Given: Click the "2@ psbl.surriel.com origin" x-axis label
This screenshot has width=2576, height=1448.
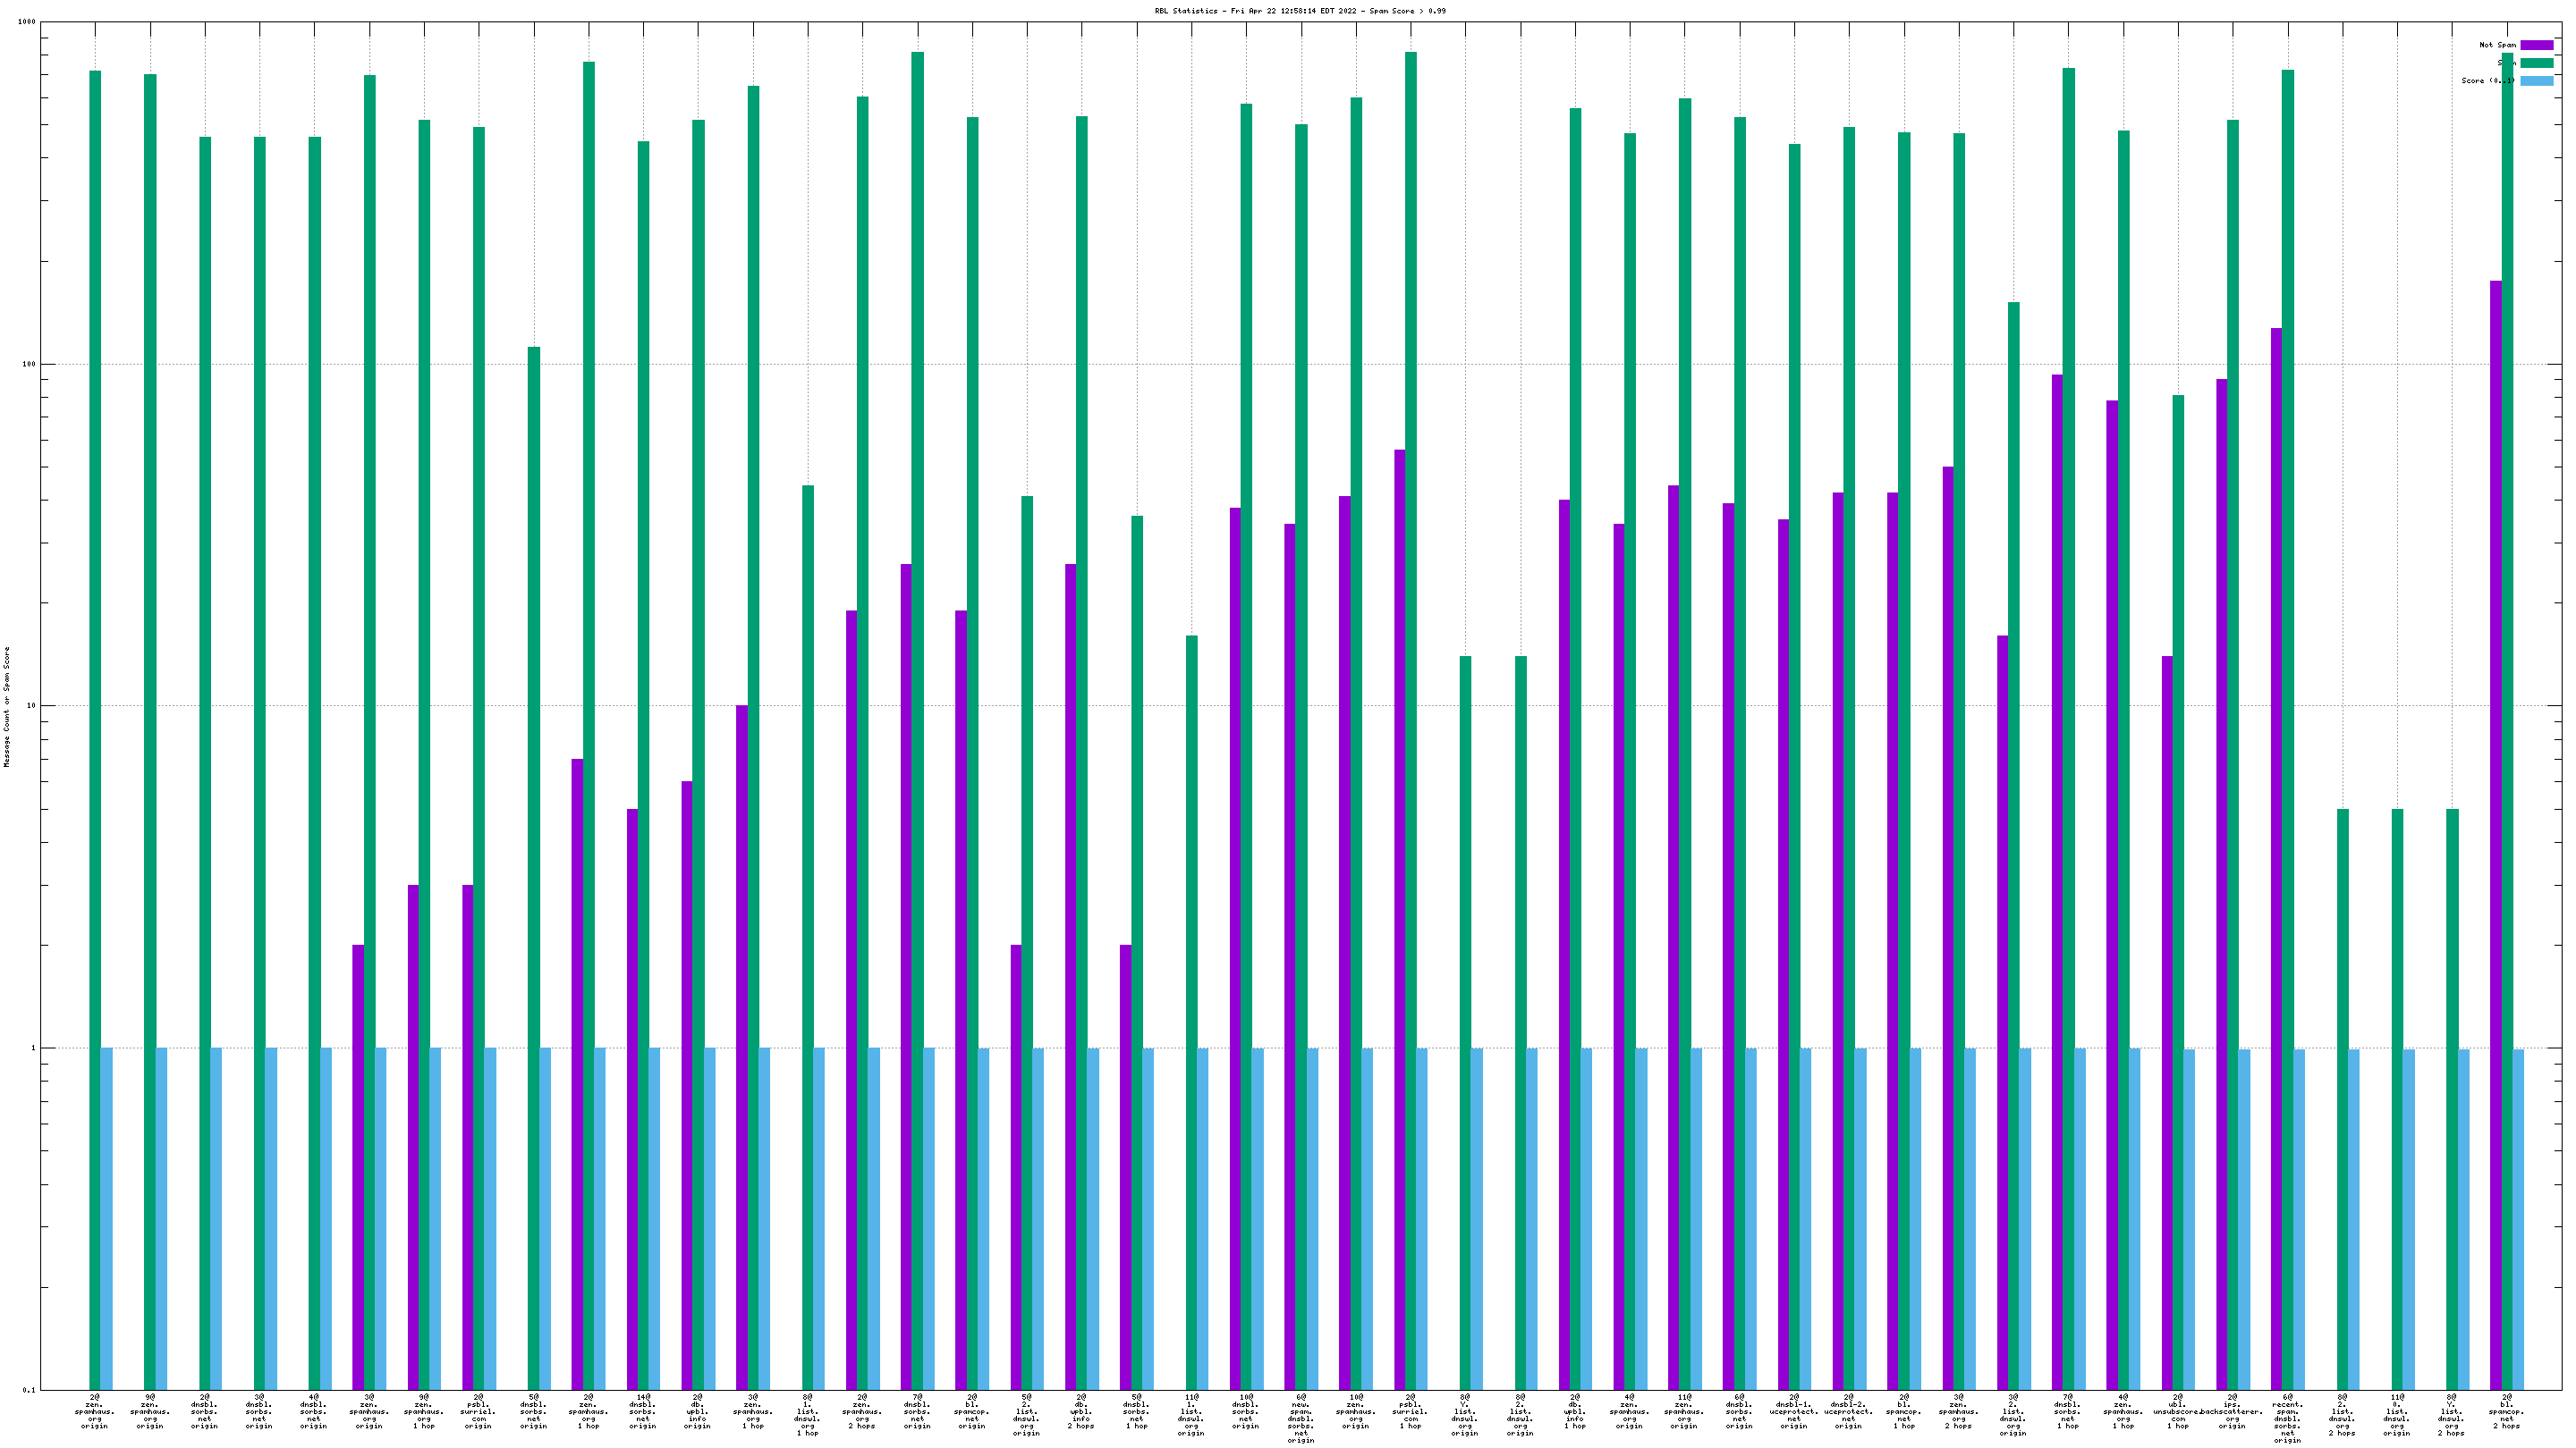Looking at the screenshot, I should pyautogui.click(x=479, y=1411).
